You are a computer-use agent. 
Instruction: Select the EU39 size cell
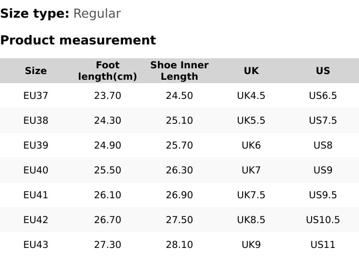click(36, 145)
